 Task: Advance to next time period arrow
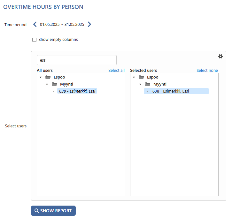(89, 24)
